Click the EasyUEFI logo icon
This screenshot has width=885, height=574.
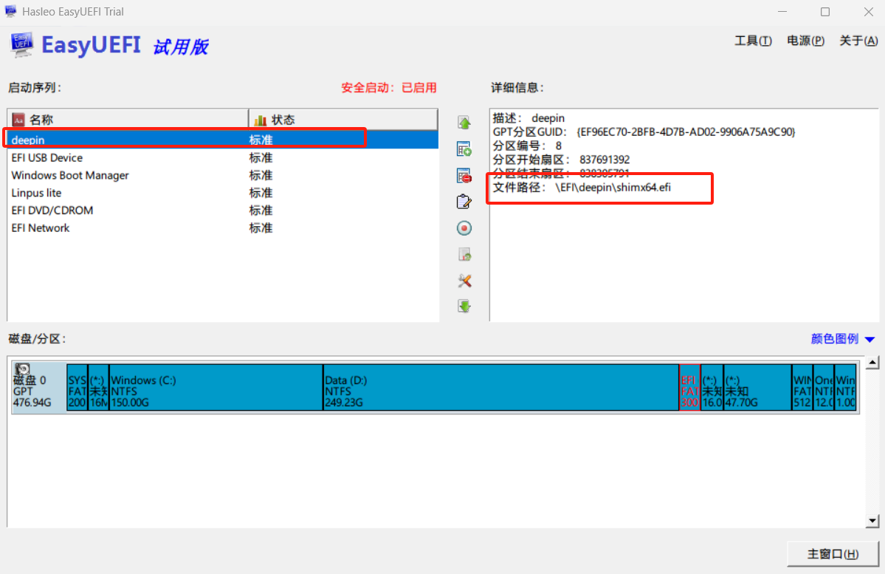click(21, 44)
